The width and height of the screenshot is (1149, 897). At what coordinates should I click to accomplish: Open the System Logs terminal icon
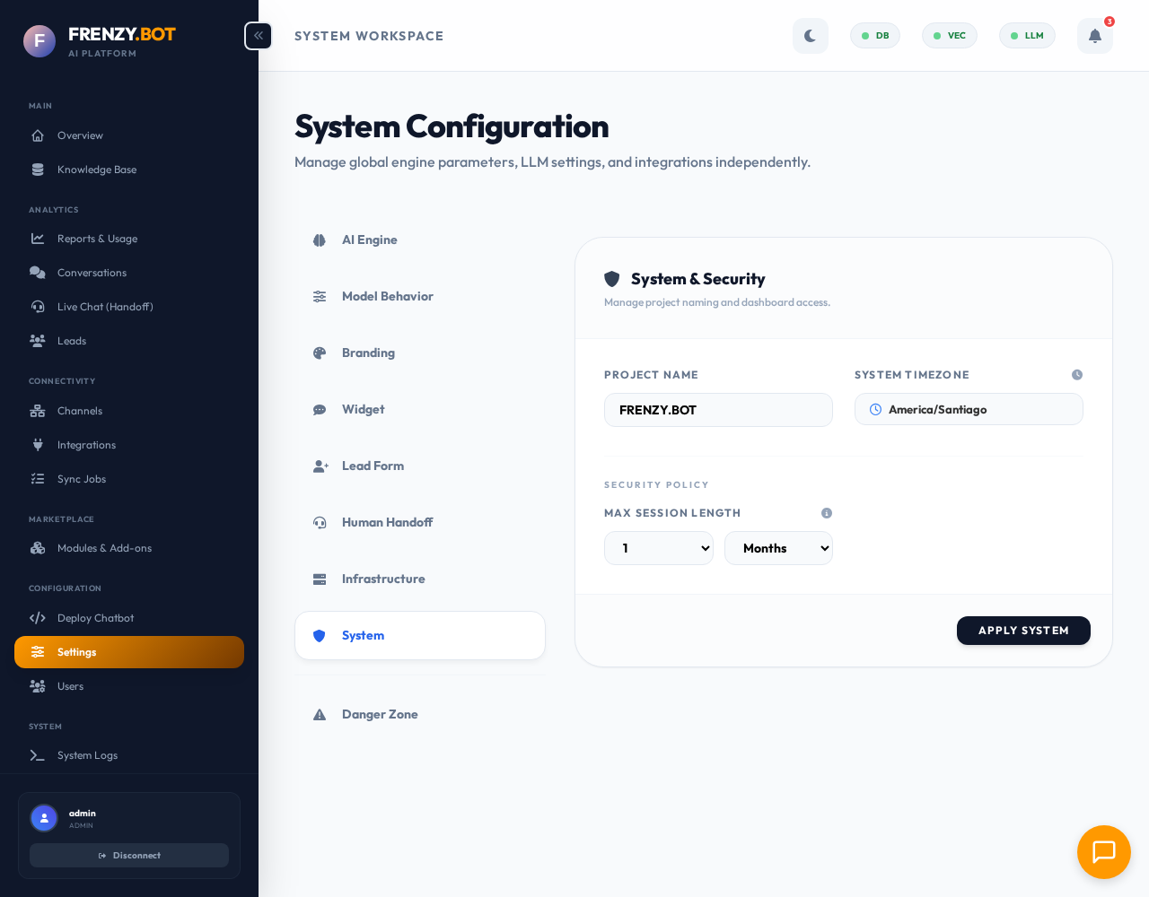point(37,755)
